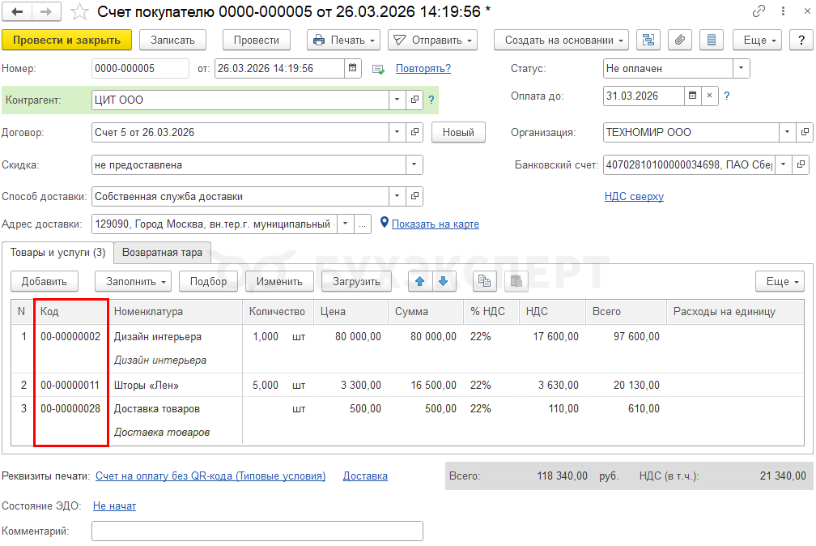Click Провести и закрыть button
The width and height of the screenshot is (816, 546).
coord(66,40)
